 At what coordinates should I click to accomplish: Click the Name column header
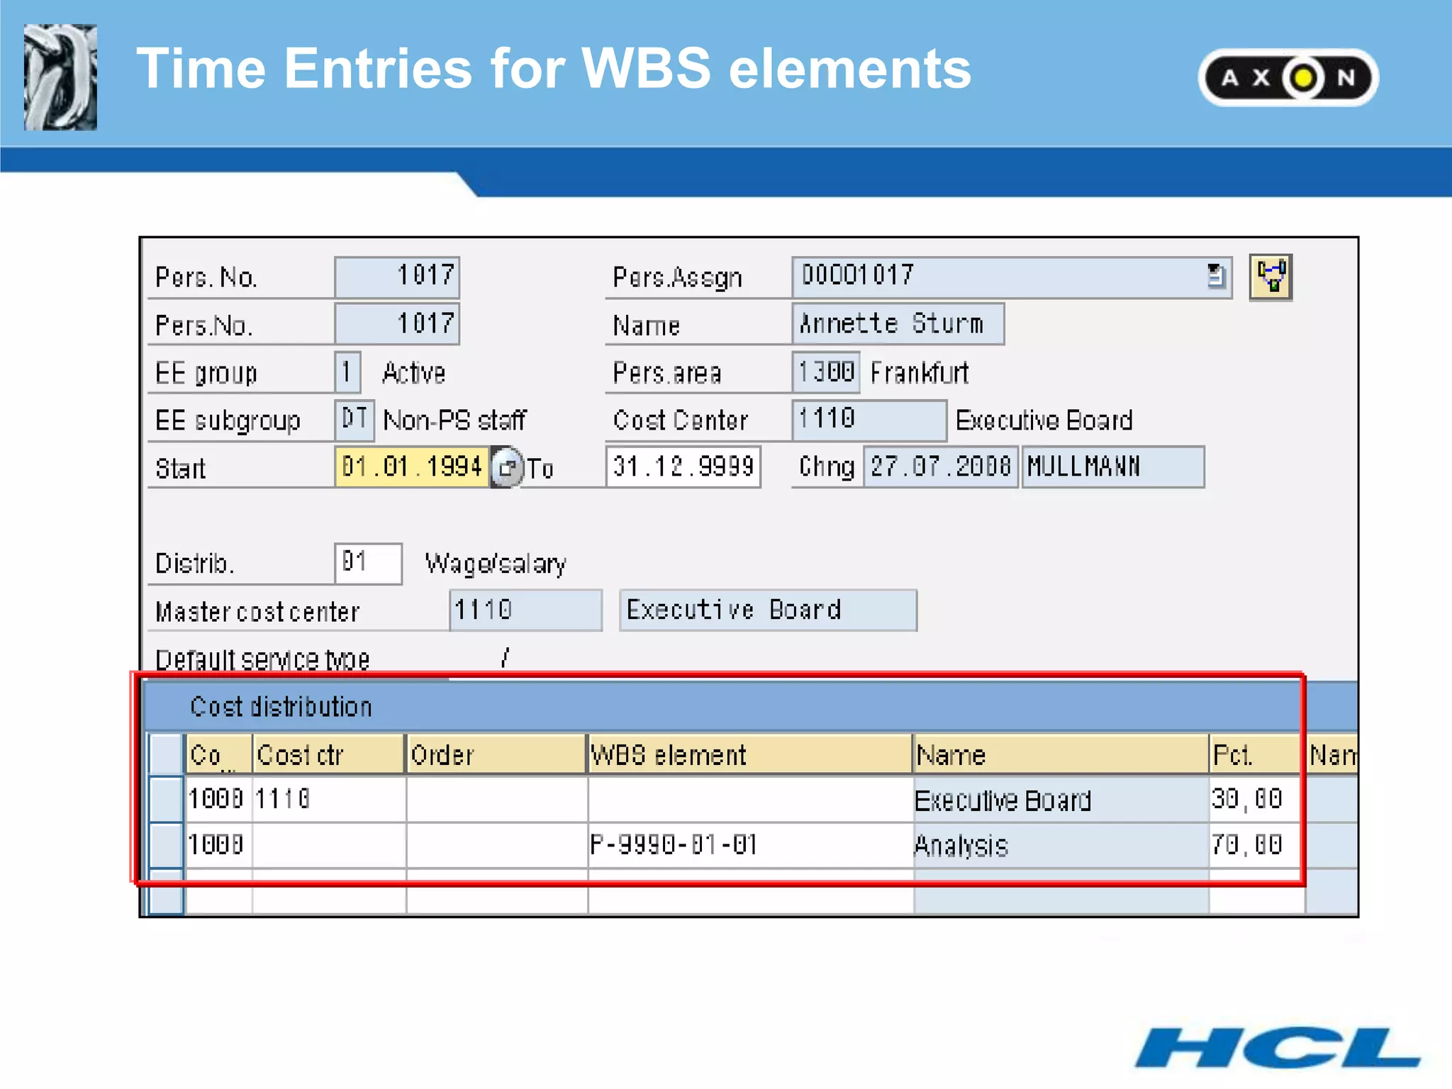pyautogui.click(x=1061, y=754)
